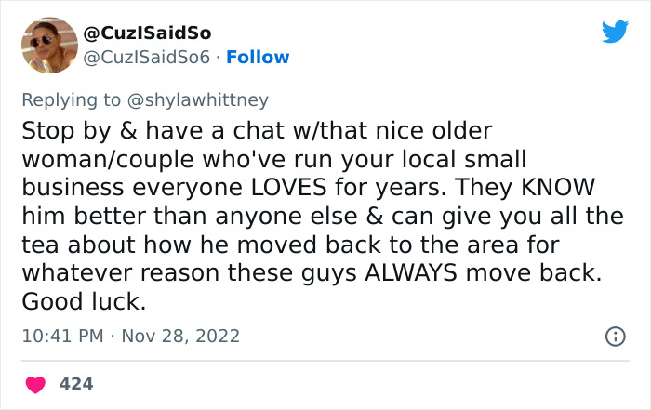
Task: Open the tweet info icon
Action: pyautogui.click(x=615, y=337)
